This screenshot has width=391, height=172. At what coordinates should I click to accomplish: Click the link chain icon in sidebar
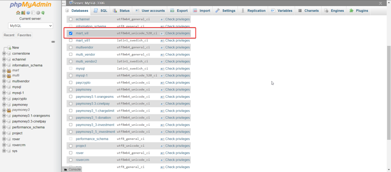(53, 42)
